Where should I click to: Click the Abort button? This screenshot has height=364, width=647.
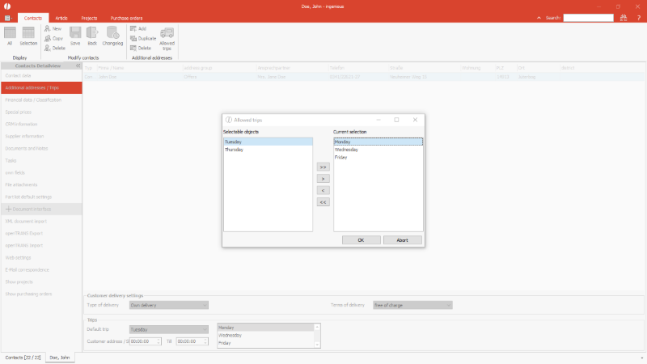(x=402, y=240)
